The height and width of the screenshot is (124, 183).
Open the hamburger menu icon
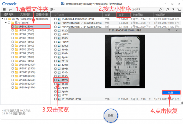pyautogui.click(x=4, y=10)
